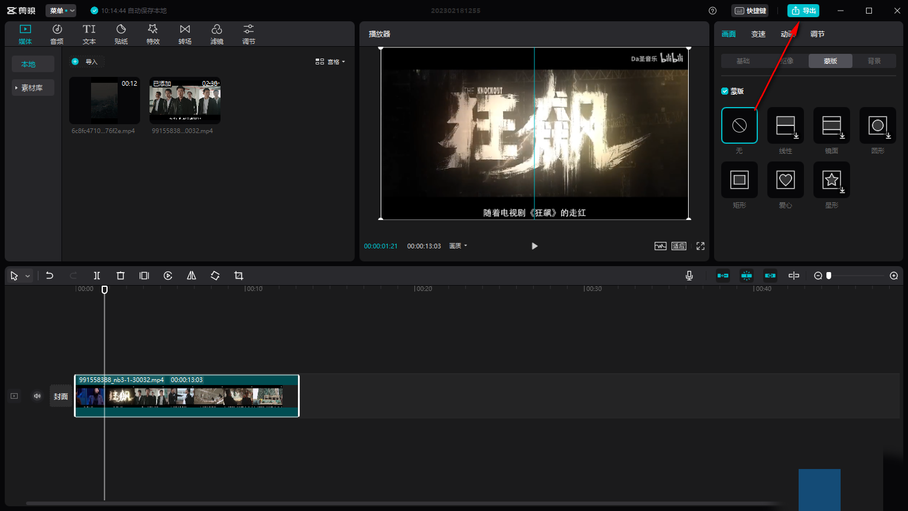This screenshot has width=908, height=511.
Task: Uncheck the 蒙版 mask checkbox
Action: [725, 91]
